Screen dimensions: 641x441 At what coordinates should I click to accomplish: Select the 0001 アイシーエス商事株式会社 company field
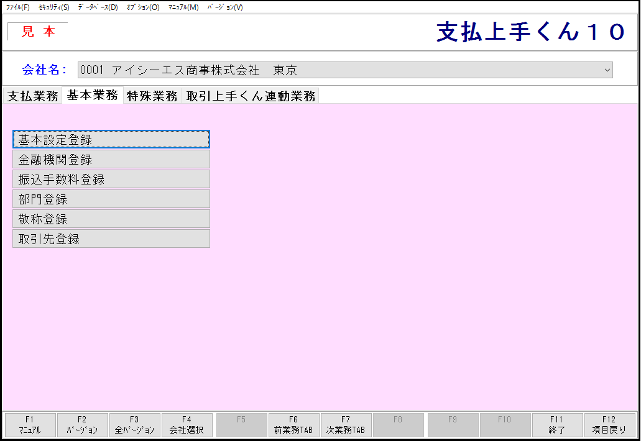(345, 70)
